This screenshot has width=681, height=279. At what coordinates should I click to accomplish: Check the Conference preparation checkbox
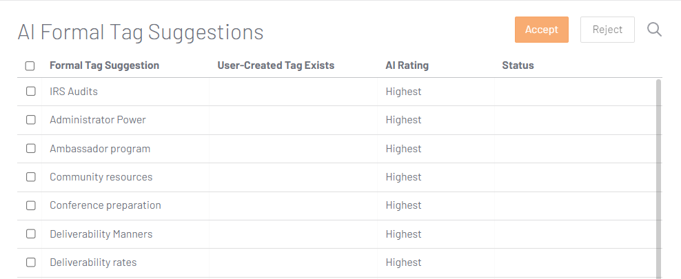click(31, 205)
